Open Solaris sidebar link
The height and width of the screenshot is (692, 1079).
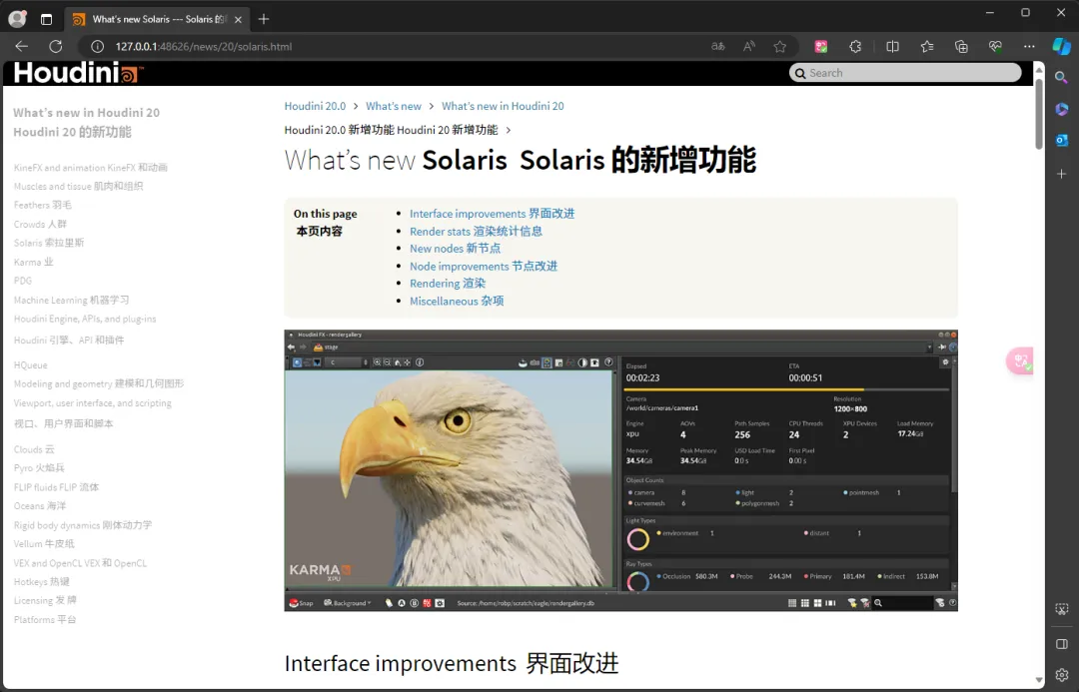click(x=49, y=243)
